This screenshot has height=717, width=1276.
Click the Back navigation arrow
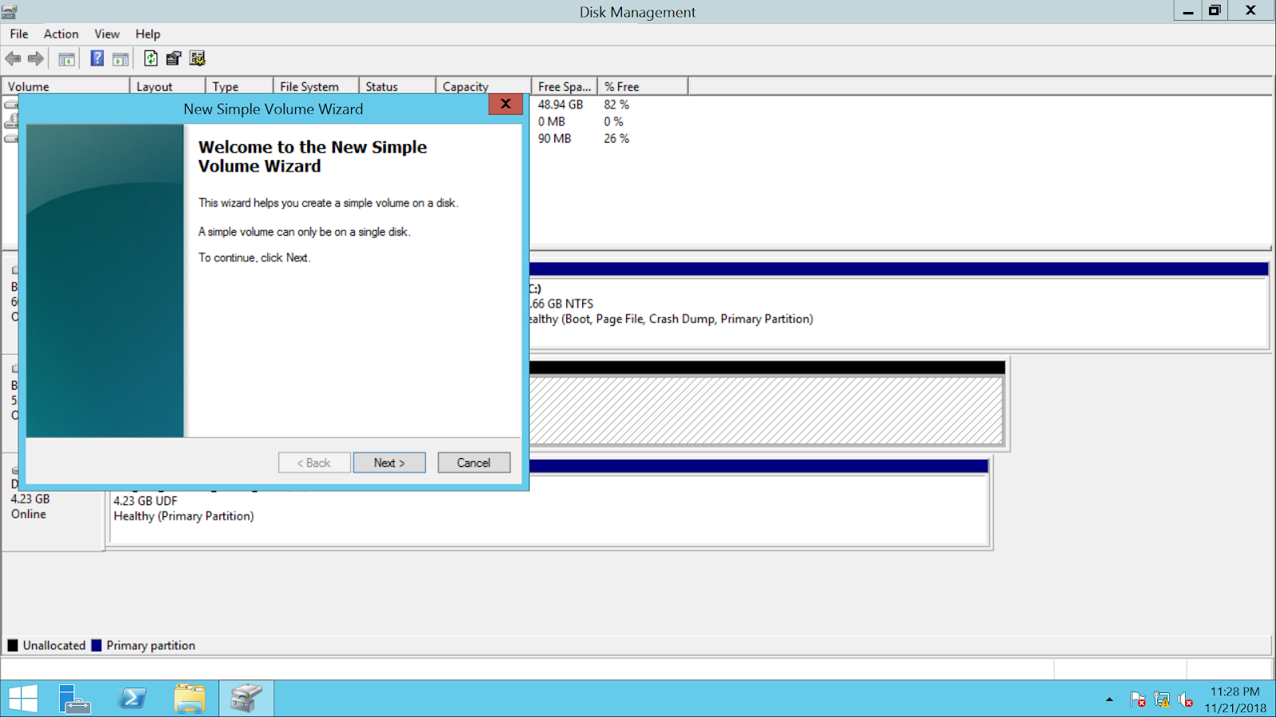(x=13, y=58)
